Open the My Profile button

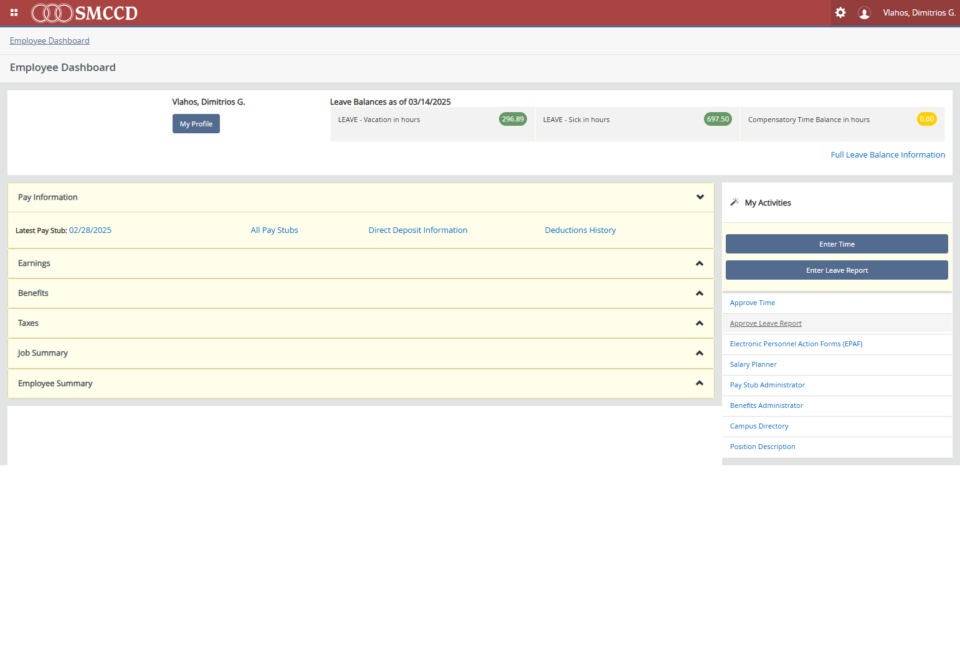click(196, 124)
